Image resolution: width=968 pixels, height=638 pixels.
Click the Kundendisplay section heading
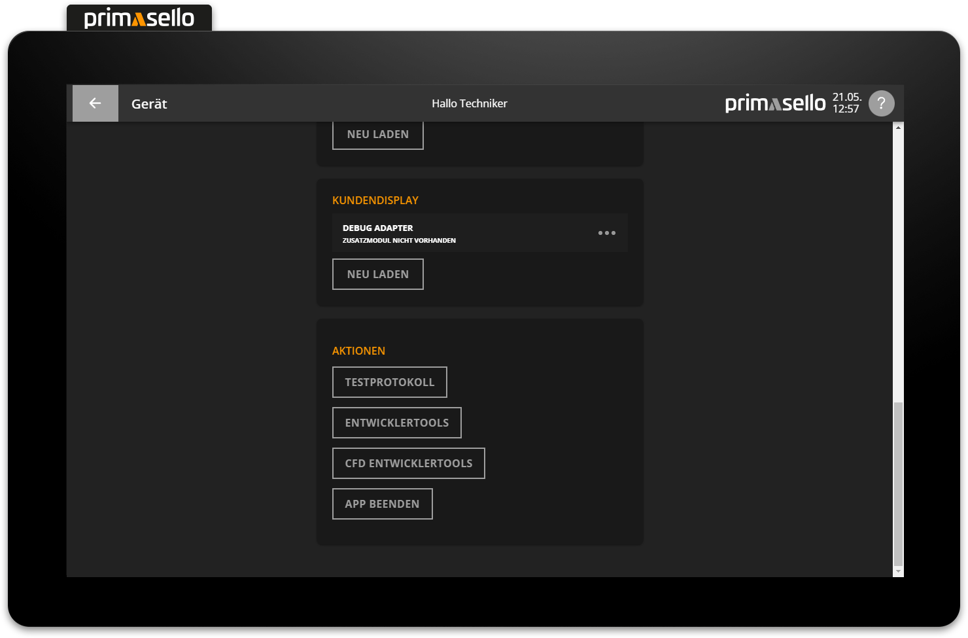(x=375, y=200)
